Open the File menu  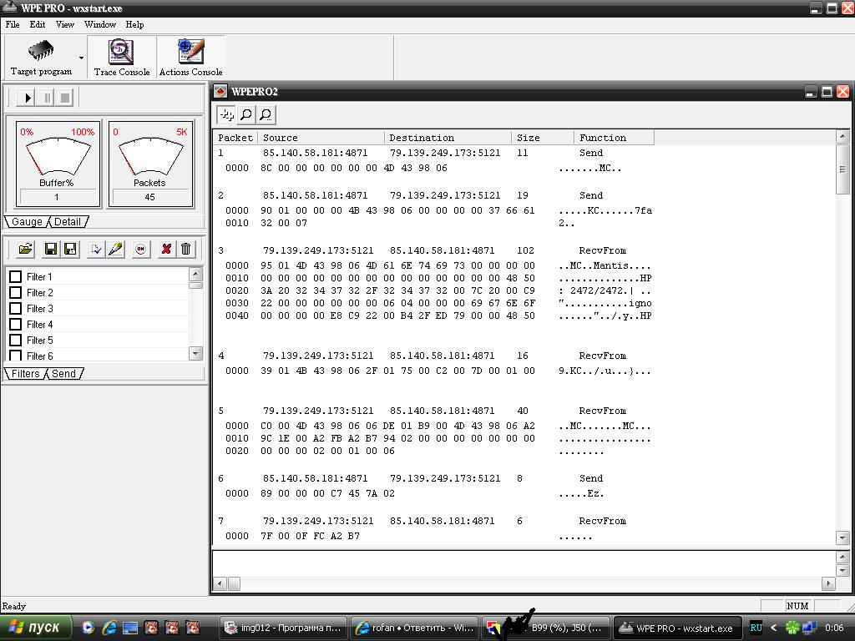pos(12,24)
